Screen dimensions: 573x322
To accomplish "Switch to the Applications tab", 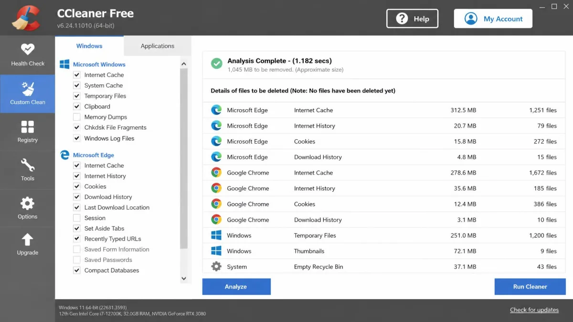I will (x=158, y=46).
